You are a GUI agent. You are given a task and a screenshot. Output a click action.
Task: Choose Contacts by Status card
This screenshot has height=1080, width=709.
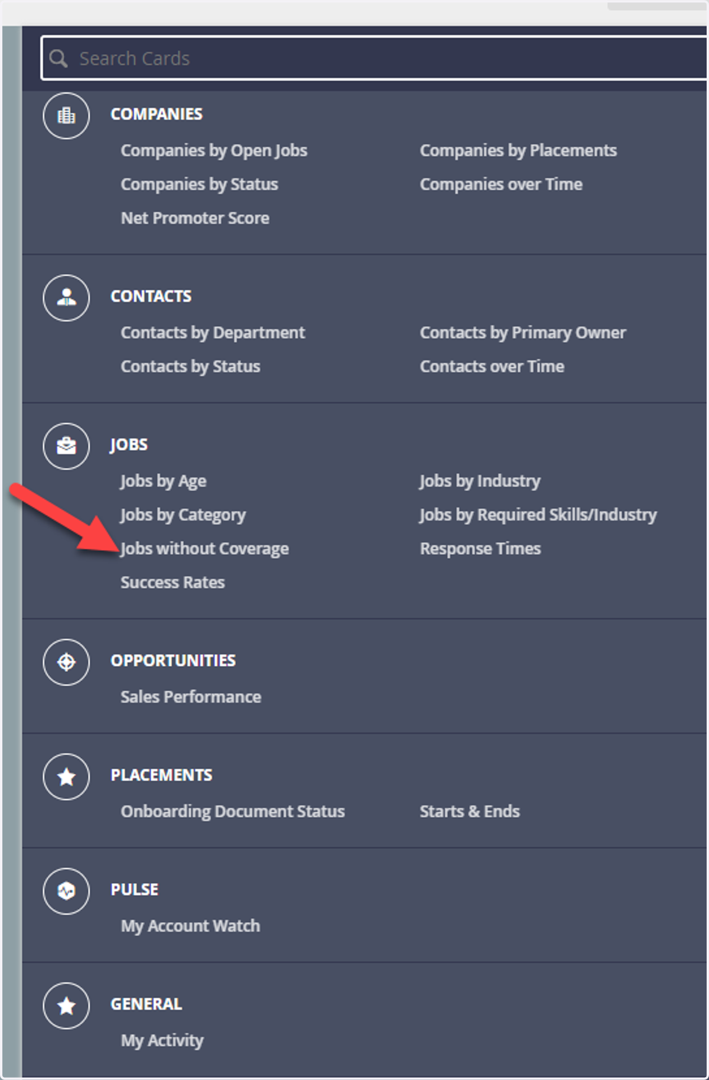coord(190,366)
